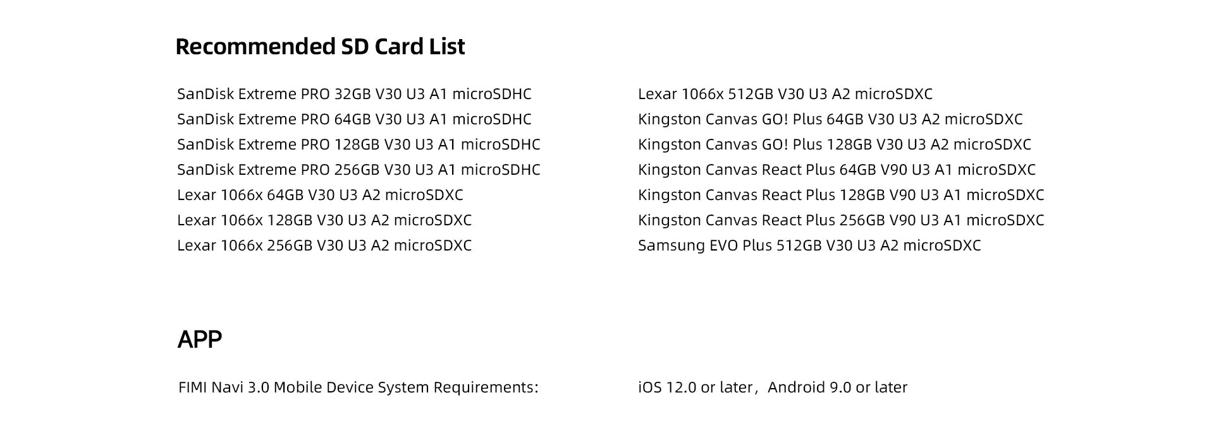Select FIMI Navi 3.0 system requirements label
The height and width of the screenshot is (436, 1214).
[359, 387]
